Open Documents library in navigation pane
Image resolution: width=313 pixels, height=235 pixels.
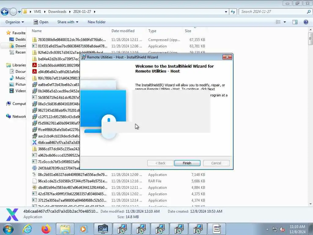pyautogui.click(x=17, y=72)
